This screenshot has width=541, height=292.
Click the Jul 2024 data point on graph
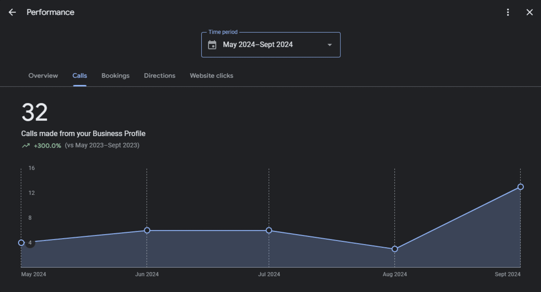[x=269, y=230]
